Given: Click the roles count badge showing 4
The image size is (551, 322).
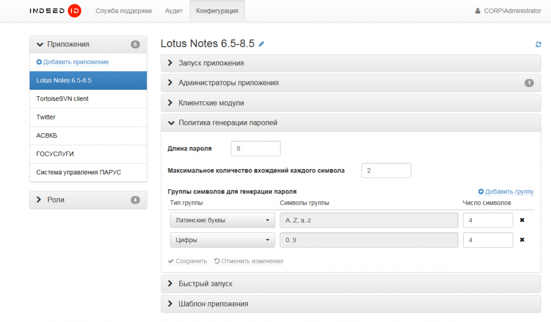Looking at the screenshot, I should click(x=135, y=200).
